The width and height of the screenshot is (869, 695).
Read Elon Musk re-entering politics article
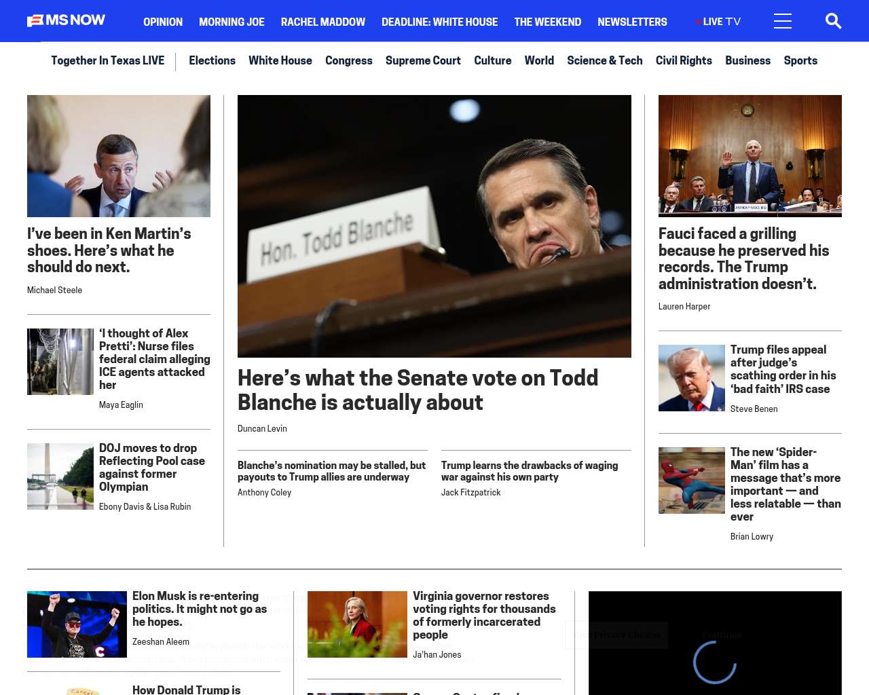200,609
